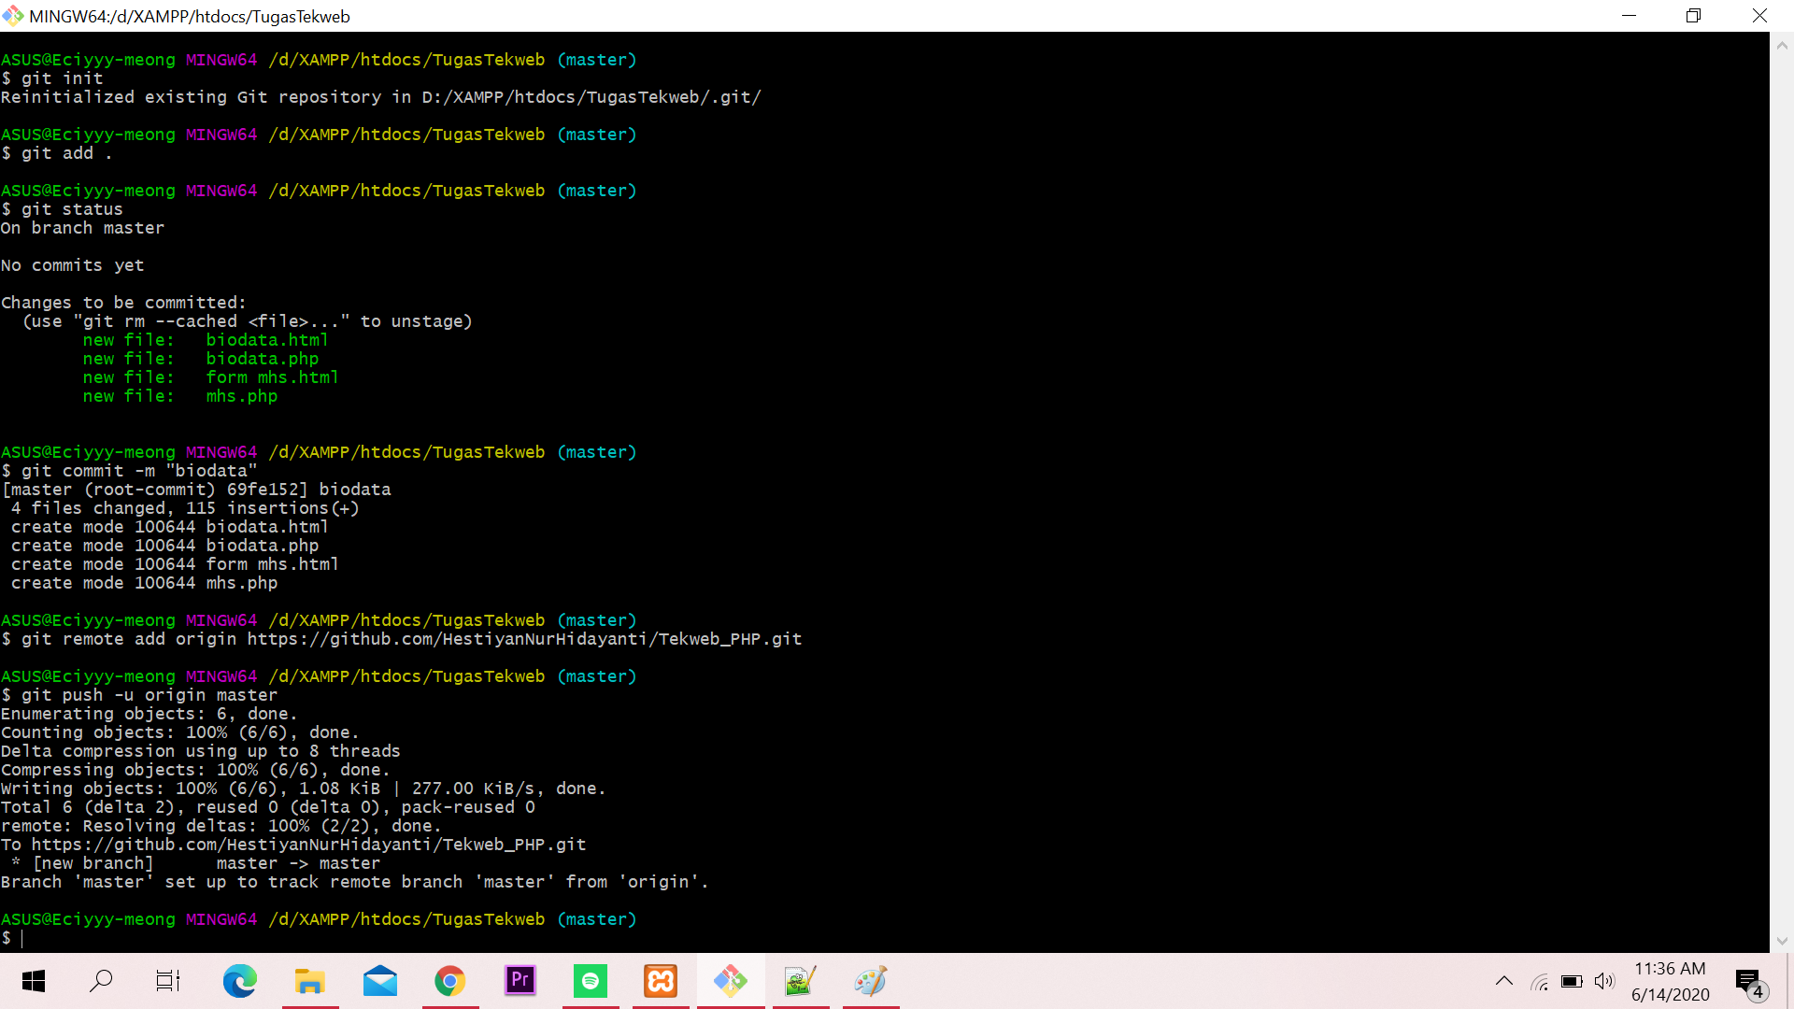Open the Action Center notifications
Viewport: 1794px width, 1009px height.
tap(1749, 981)
